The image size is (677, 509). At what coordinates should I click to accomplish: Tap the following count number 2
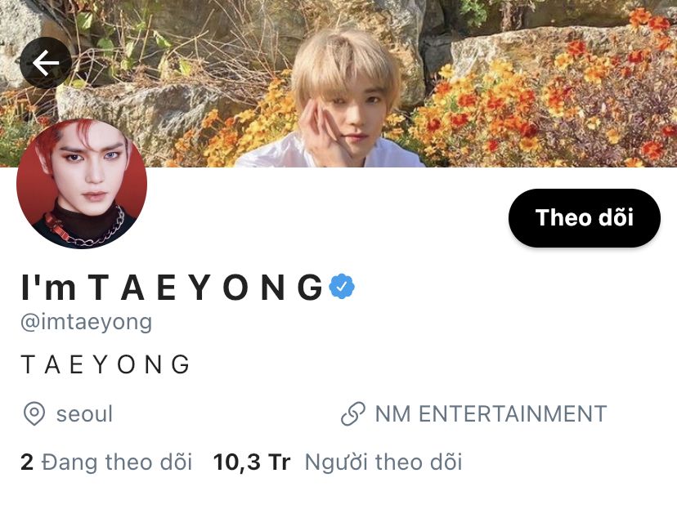pos(27,462)
